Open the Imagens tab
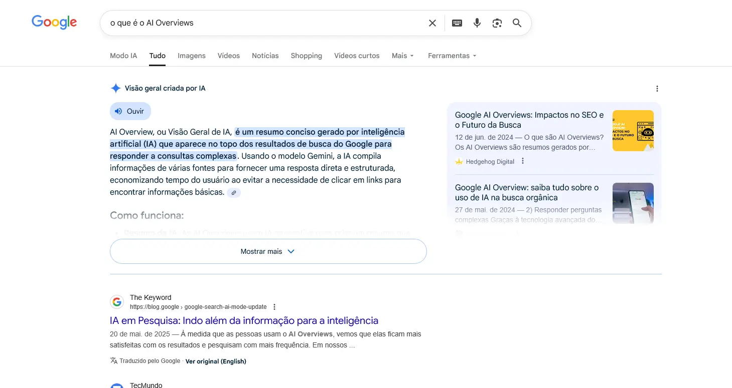Screen dimensions: 732x388 [x=192, y=56]
